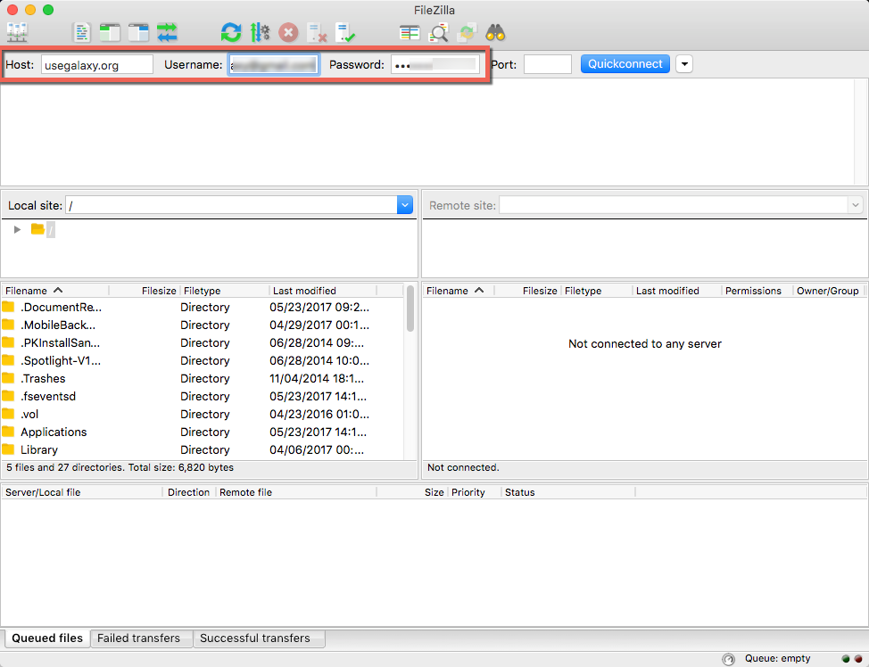
Task: Toggle the transfer queue display
Action: [167, 33]
